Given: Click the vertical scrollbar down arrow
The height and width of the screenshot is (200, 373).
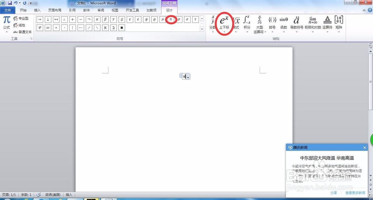Looking at the screenshot, I should point(370,176).
